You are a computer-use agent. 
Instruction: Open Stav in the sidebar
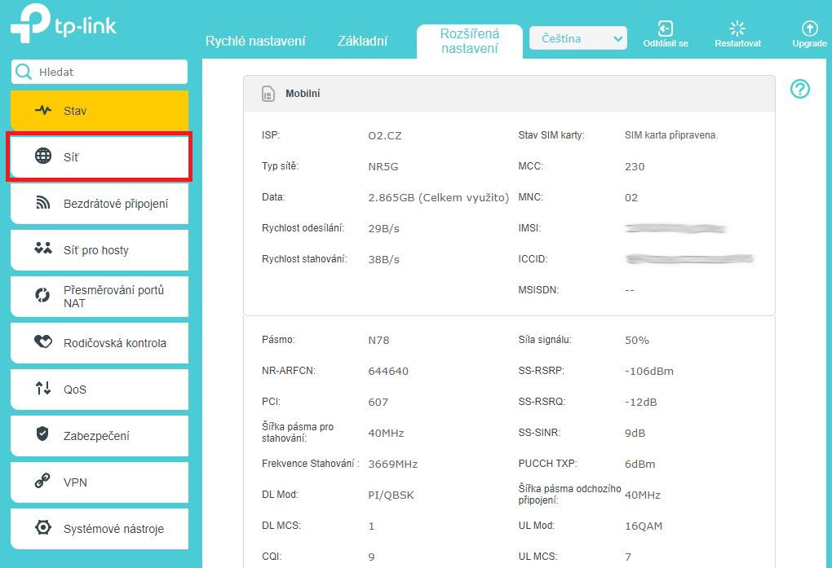click(x=100, y=111)
